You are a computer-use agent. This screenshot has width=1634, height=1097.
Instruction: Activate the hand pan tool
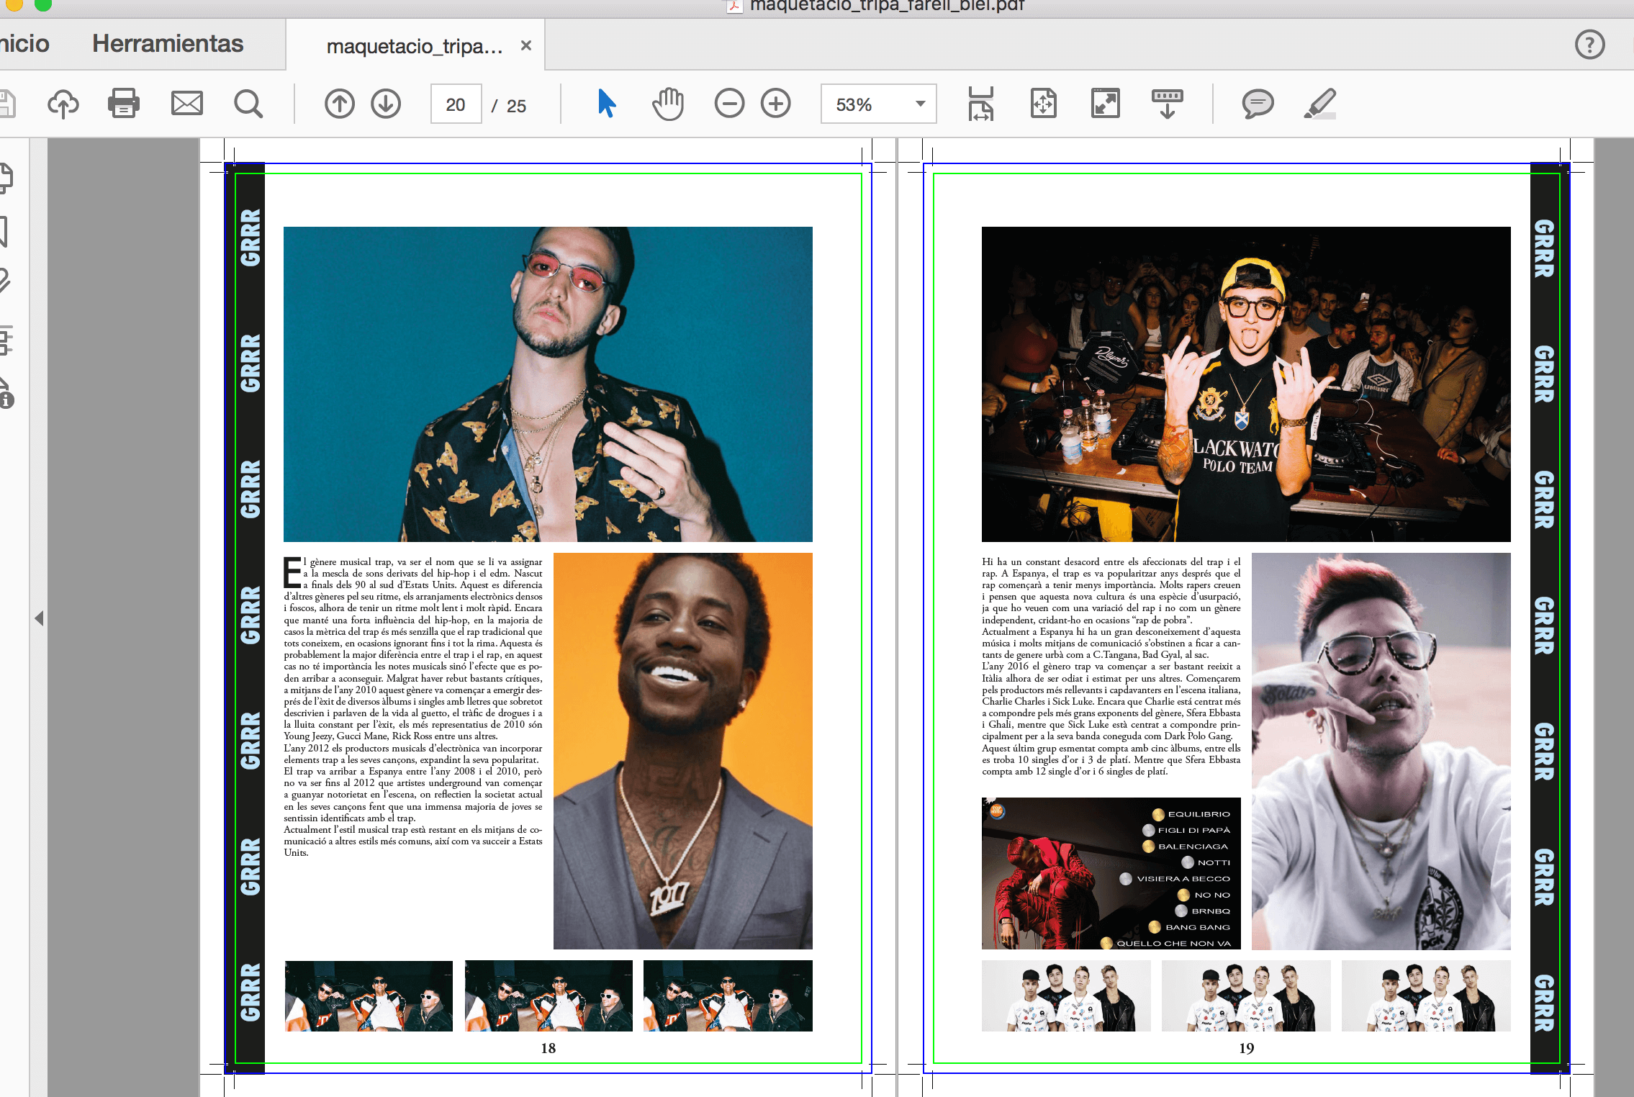coord(668,104)
